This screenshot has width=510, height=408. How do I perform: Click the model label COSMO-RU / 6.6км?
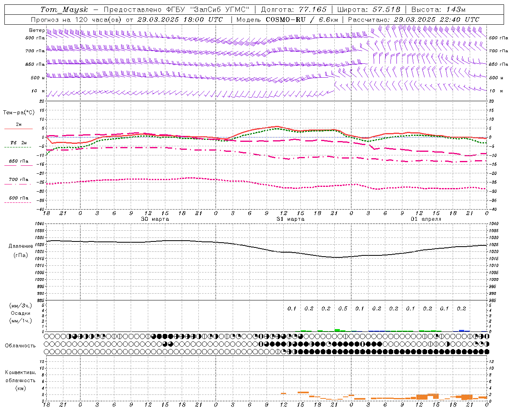tap(302, 20)
